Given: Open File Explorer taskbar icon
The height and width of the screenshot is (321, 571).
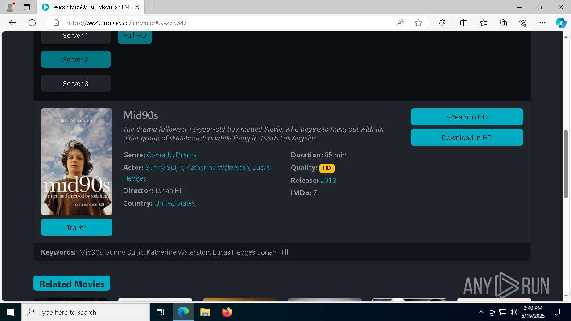Looking at the screenshot, I should pyautogui.click(x=205, y=312).
